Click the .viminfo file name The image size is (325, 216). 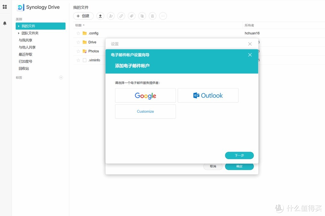pos(94,60)
